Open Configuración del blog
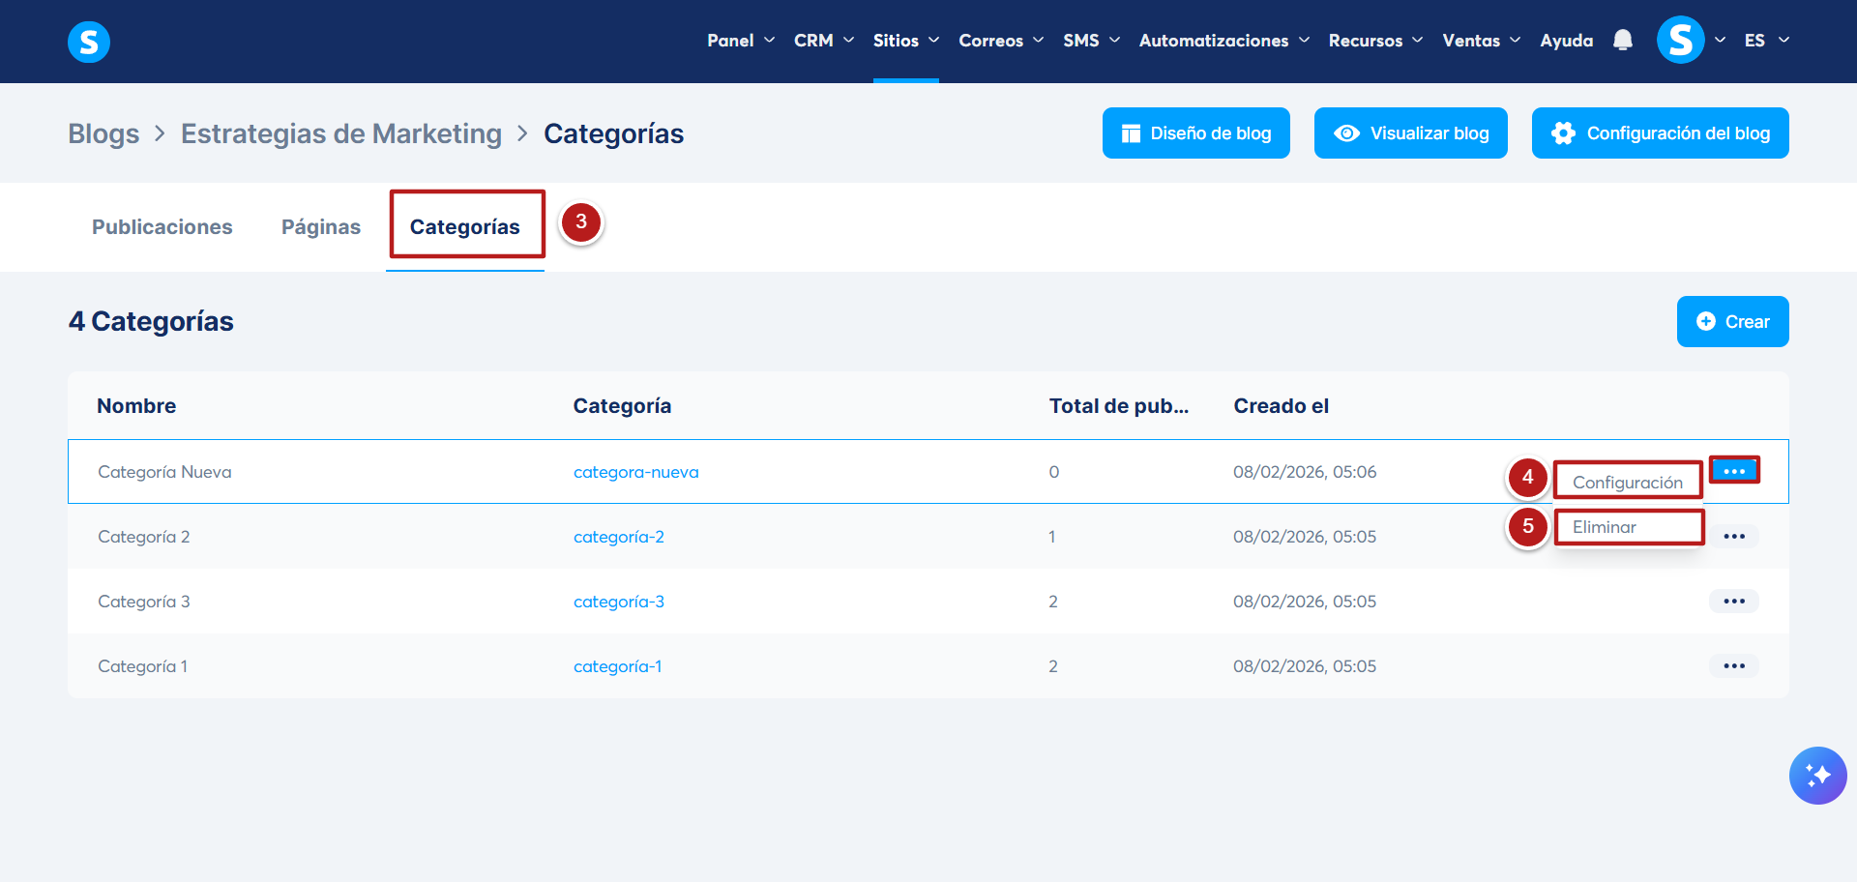This screenshot has height=882, width=1857. pyautogui.click(x=1661, y=133)
